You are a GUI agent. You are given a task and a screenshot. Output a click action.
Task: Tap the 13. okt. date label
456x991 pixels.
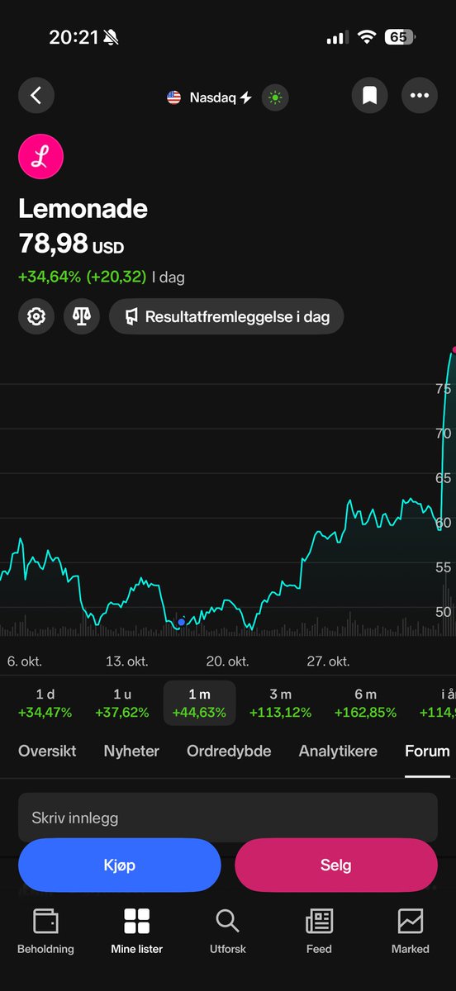[x=126, y=661]
